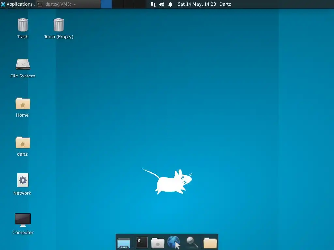Open the network connection indicator
Viewport: 334px width, 250px height.
153,4
